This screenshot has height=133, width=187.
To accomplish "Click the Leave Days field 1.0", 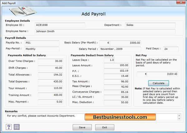I will click(109, 60).
